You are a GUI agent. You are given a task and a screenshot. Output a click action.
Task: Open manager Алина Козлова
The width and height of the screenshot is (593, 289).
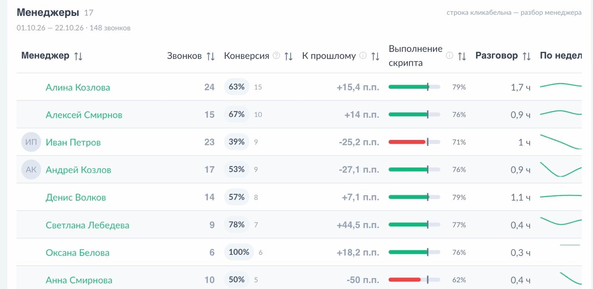click(x=78, y=88)
